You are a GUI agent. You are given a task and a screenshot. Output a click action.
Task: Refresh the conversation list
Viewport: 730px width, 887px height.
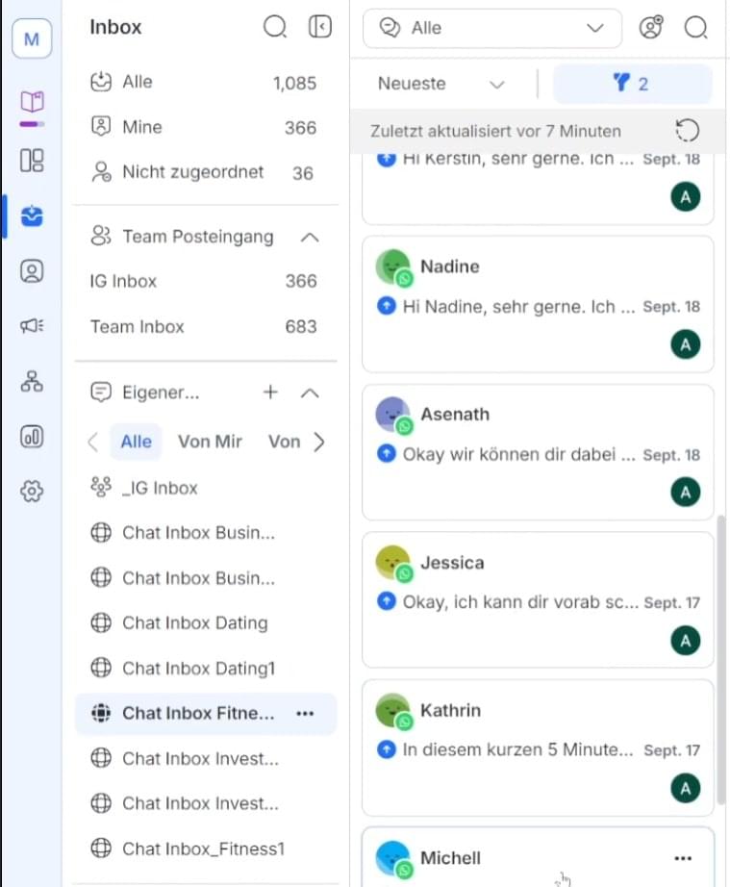pos(687,131)
